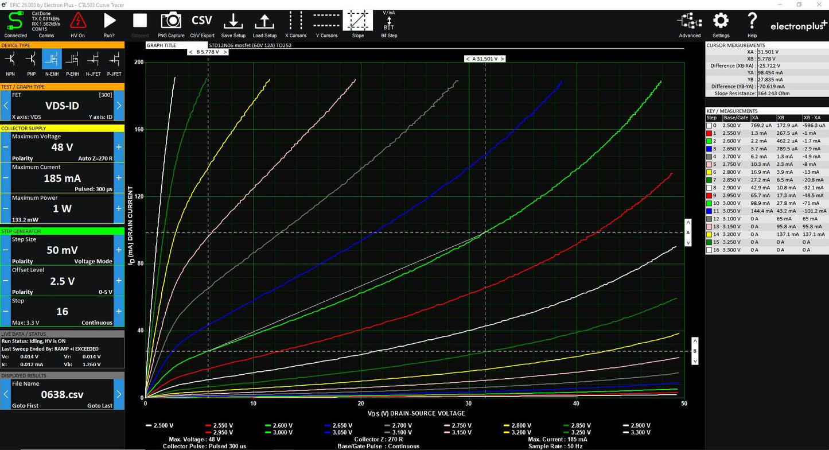Click the Connected status icon

pos(15,21)
